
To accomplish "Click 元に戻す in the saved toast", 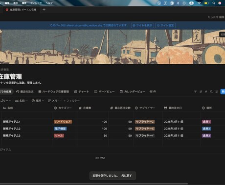I will 127,176.
